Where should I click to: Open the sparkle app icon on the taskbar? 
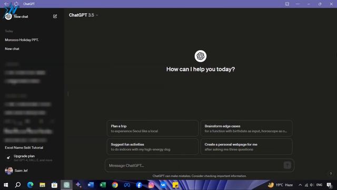(78, 185)
